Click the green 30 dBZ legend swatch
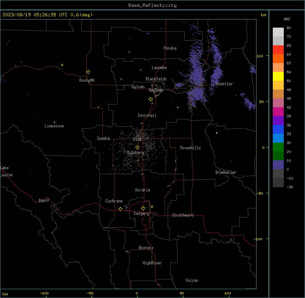This screenshot has width=305, height=298. point(278,147)
